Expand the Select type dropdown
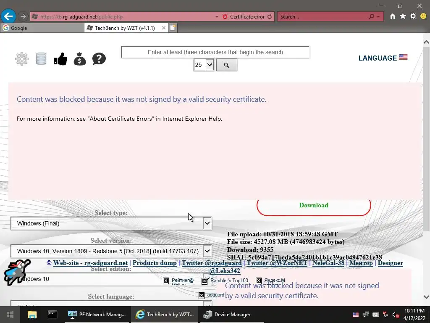This screenshot has height=323, width=430. coord(207,223)
